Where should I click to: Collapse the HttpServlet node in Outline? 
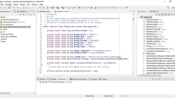pos(139,17)
